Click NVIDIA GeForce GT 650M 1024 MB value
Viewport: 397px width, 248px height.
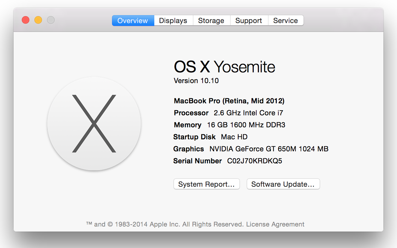click(x=269, y=149)
